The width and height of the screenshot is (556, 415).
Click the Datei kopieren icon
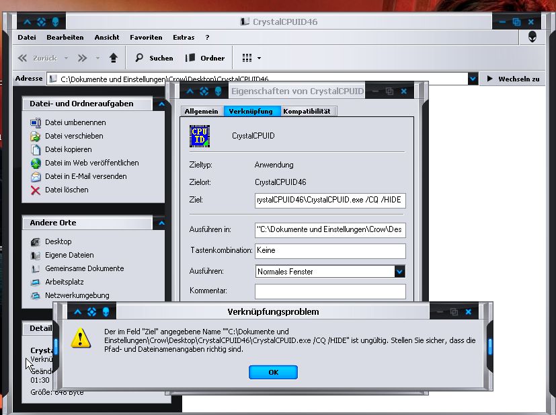click(36, 149)
